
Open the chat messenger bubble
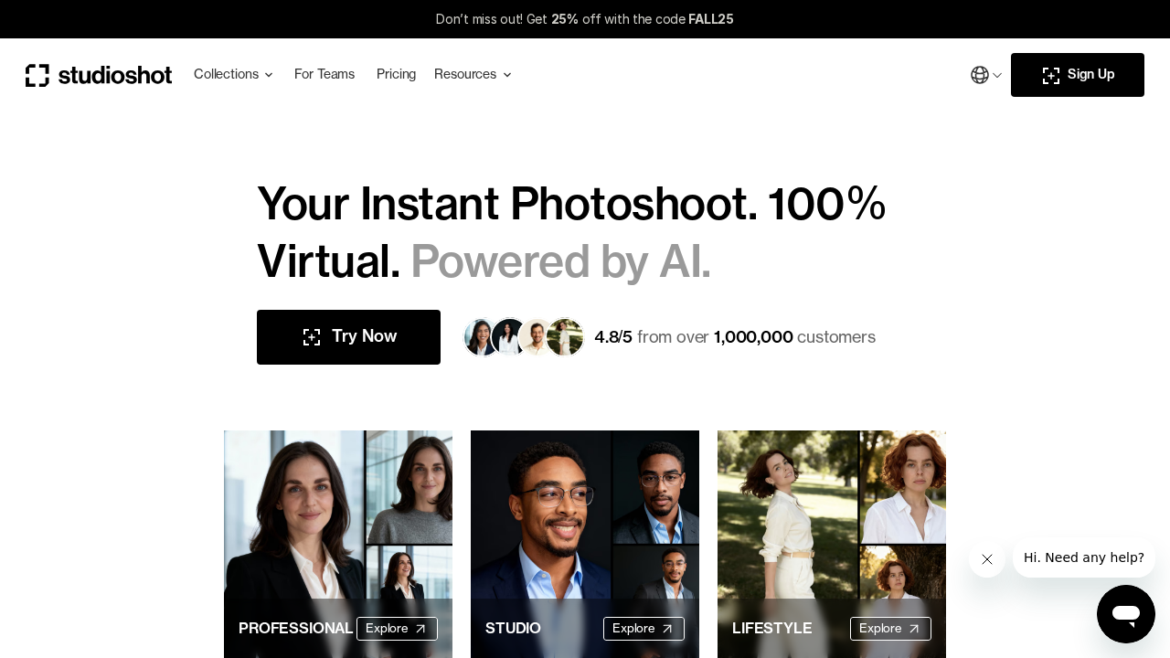click(x=1126, y=614)
